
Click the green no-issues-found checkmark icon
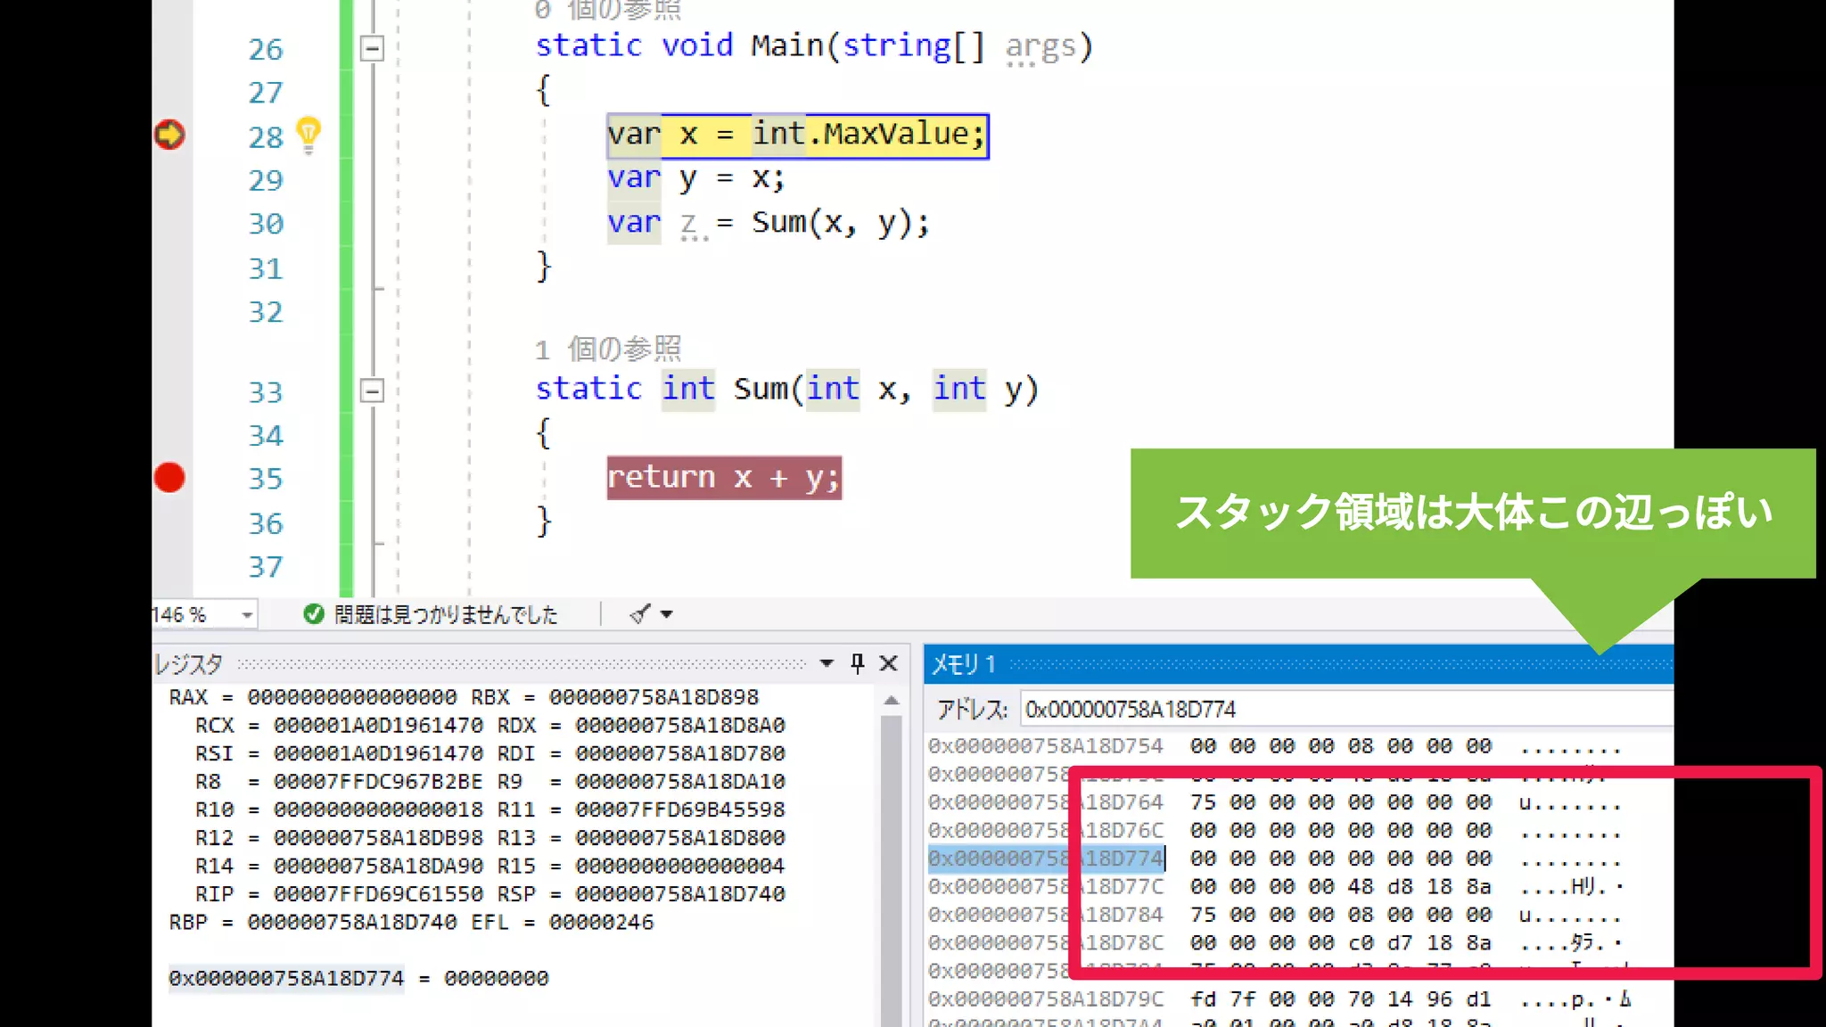(313, 614)
